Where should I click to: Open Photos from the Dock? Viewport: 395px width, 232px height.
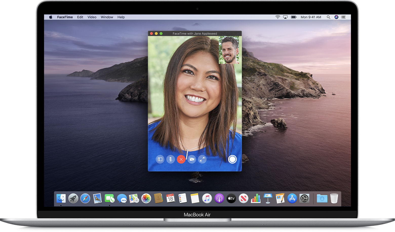[x=146, y=198]
